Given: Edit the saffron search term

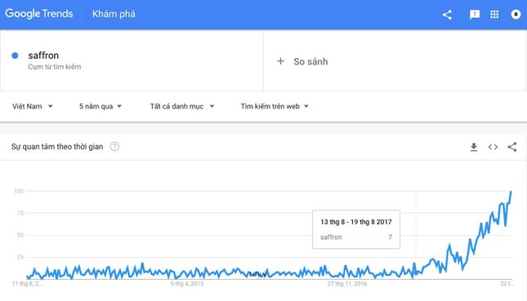Looking at the screenshot, I should pyautogui.click(x=43, y=55).
